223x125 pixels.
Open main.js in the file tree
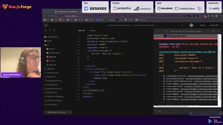coord(51,61)
